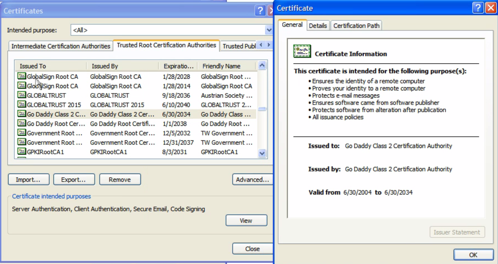Viewport: 498px width, 264px height.
Task: Click the GLOBALTRUST 2015 certificate icon
Action: tap(22, 105)
